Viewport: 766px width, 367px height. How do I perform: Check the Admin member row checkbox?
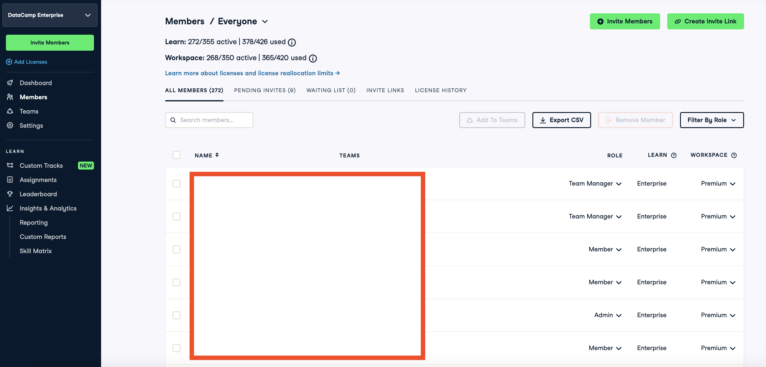pos(176,315)
